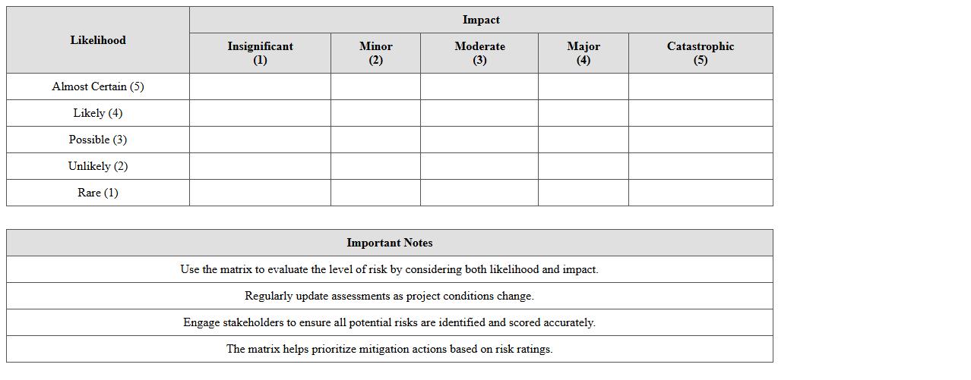Select the Major (4) column header
Screen dimensions: 971x380
pos(584,53)
